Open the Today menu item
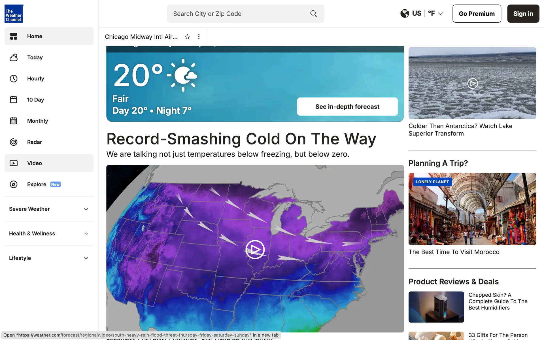544x340 pixels. point(35,58)
